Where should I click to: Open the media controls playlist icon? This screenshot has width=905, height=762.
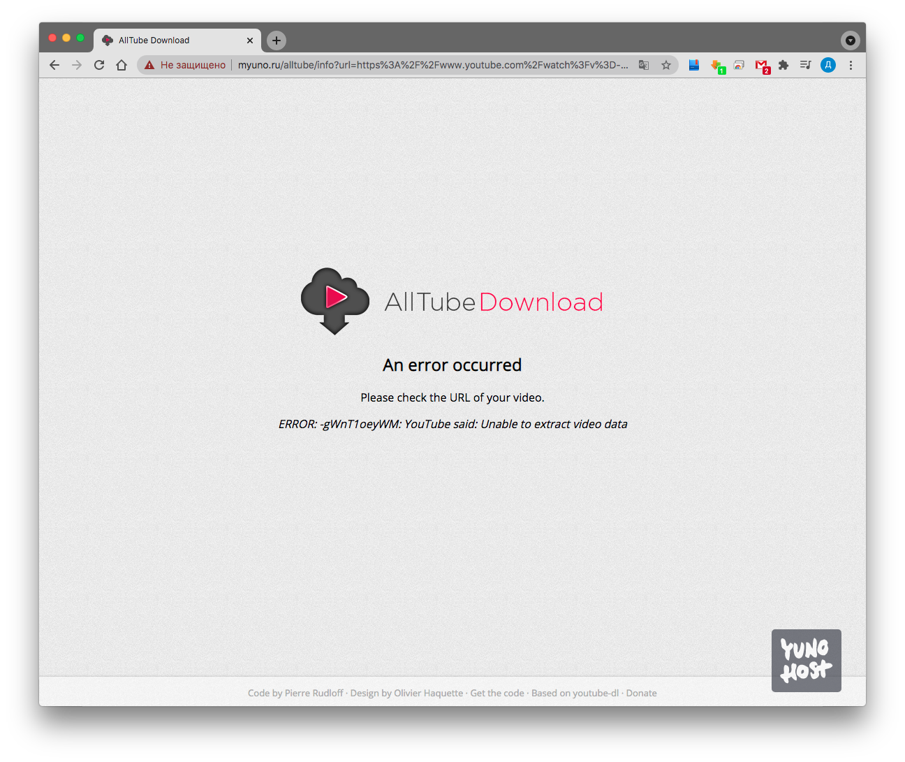pyautogui.click(x=806, y=65)
